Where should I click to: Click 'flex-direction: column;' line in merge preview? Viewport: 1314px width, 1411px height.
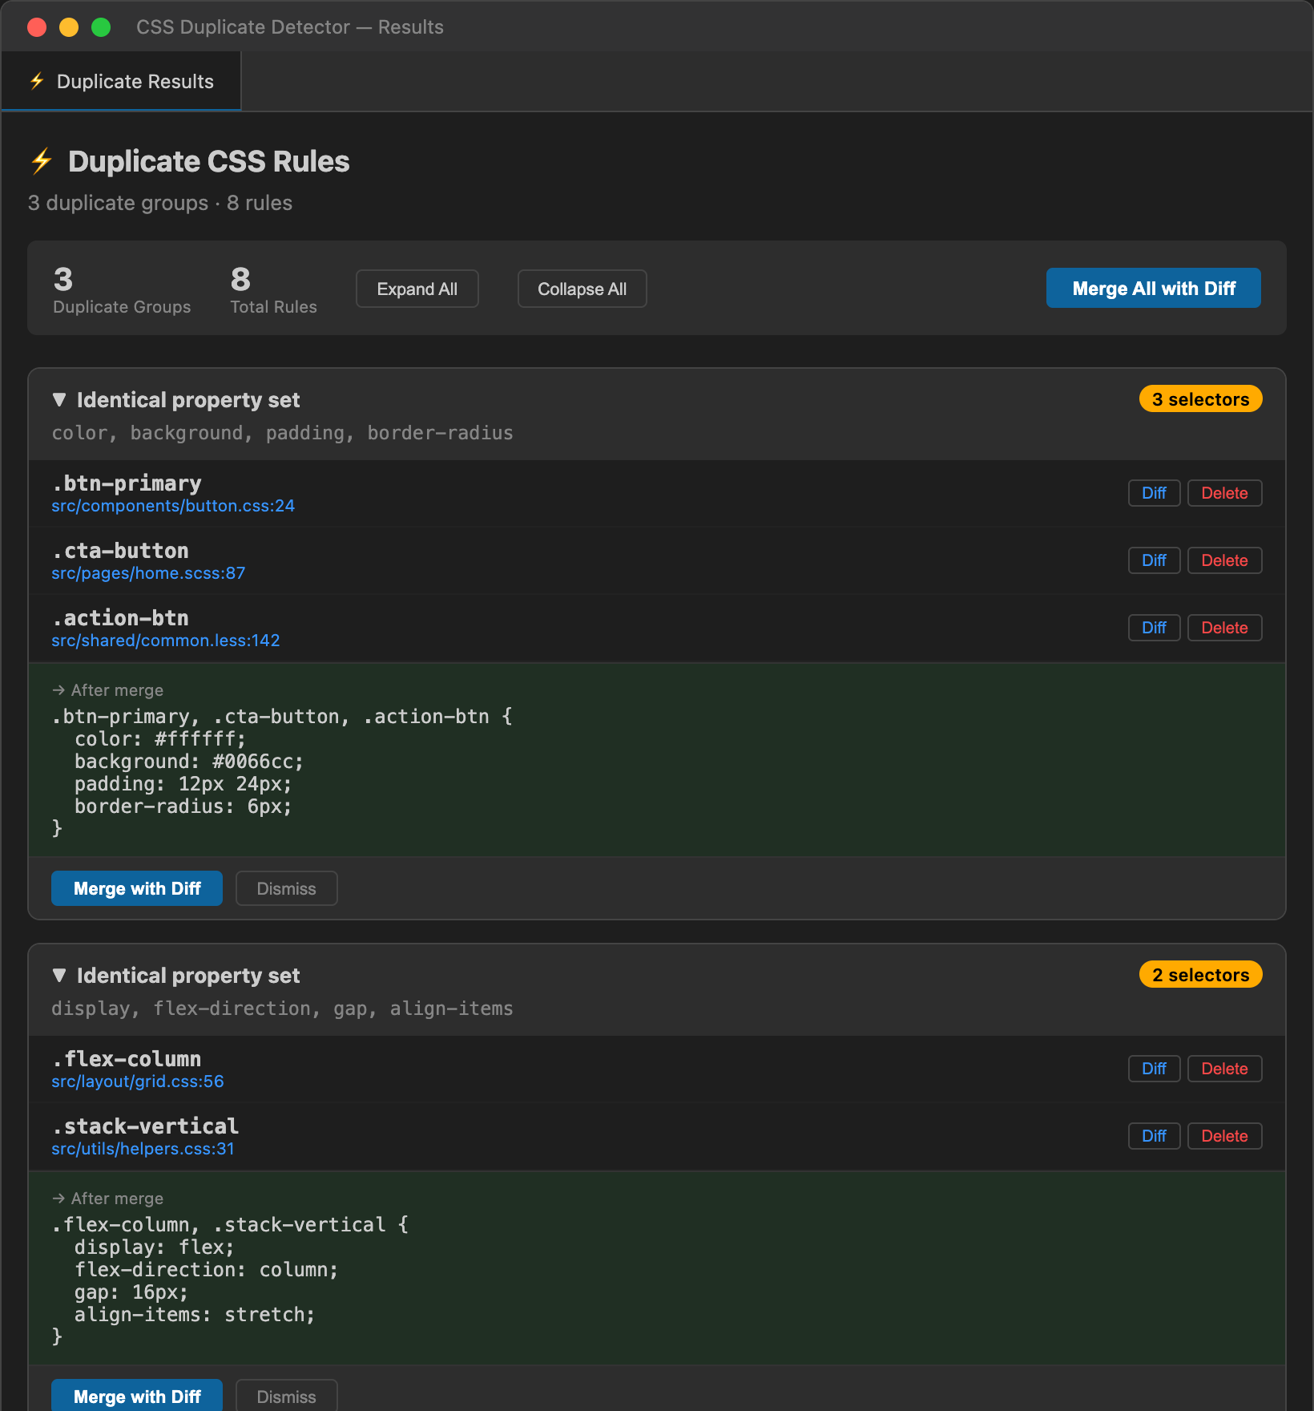tap(207, 1270)
